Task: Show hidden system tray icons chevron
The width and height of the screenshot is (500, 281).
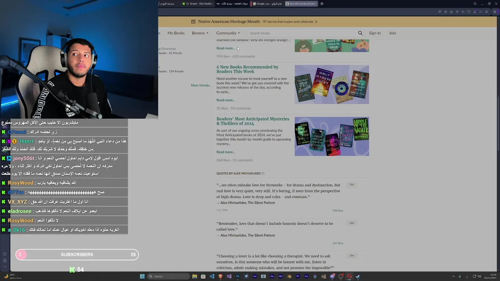Action: tap(454, 276)
